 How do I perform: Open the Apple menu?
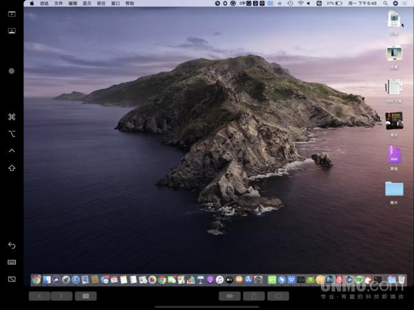click(32, 3)
